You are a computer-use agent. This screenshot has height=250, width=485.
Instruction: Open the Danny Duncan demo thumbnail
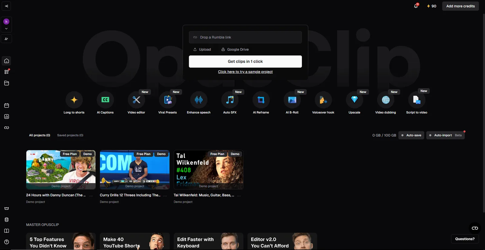[61, 170]
